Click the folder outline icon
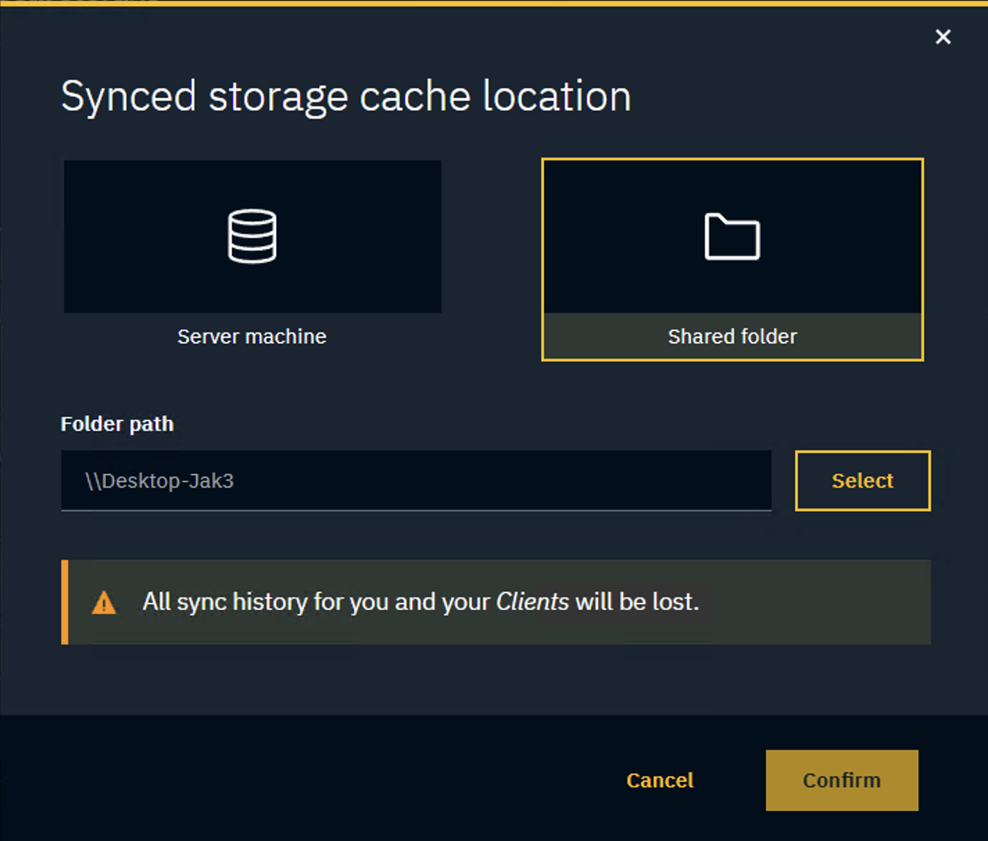Image resolution: width=988 pixels, height=841 pixels. pyautogui.click(x=732, y=237)
